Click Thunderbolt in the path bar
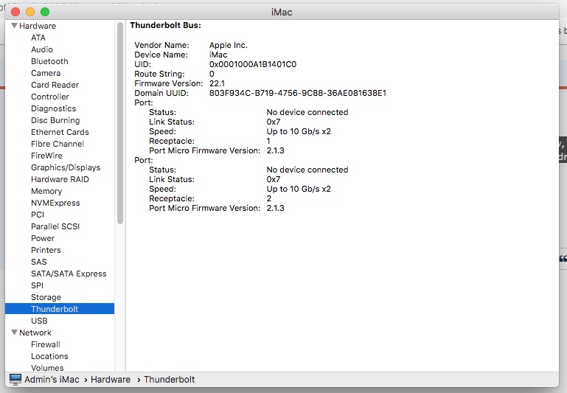Image resolution: width=567 pixels, height=393 pixels. [170, 379]
